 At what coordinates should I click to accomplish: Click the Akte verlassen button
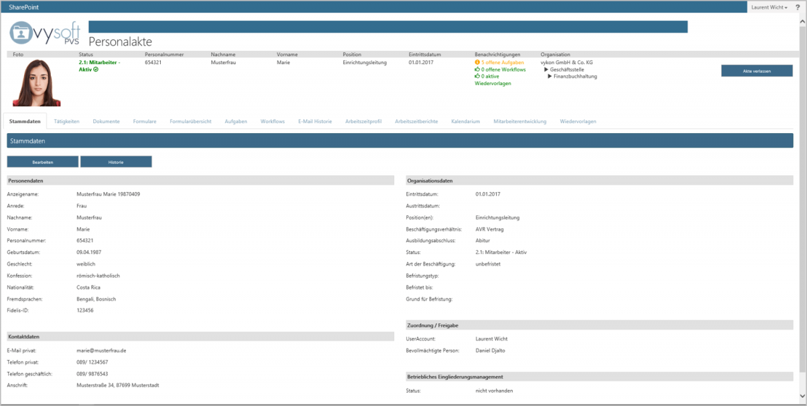[756, 70]
